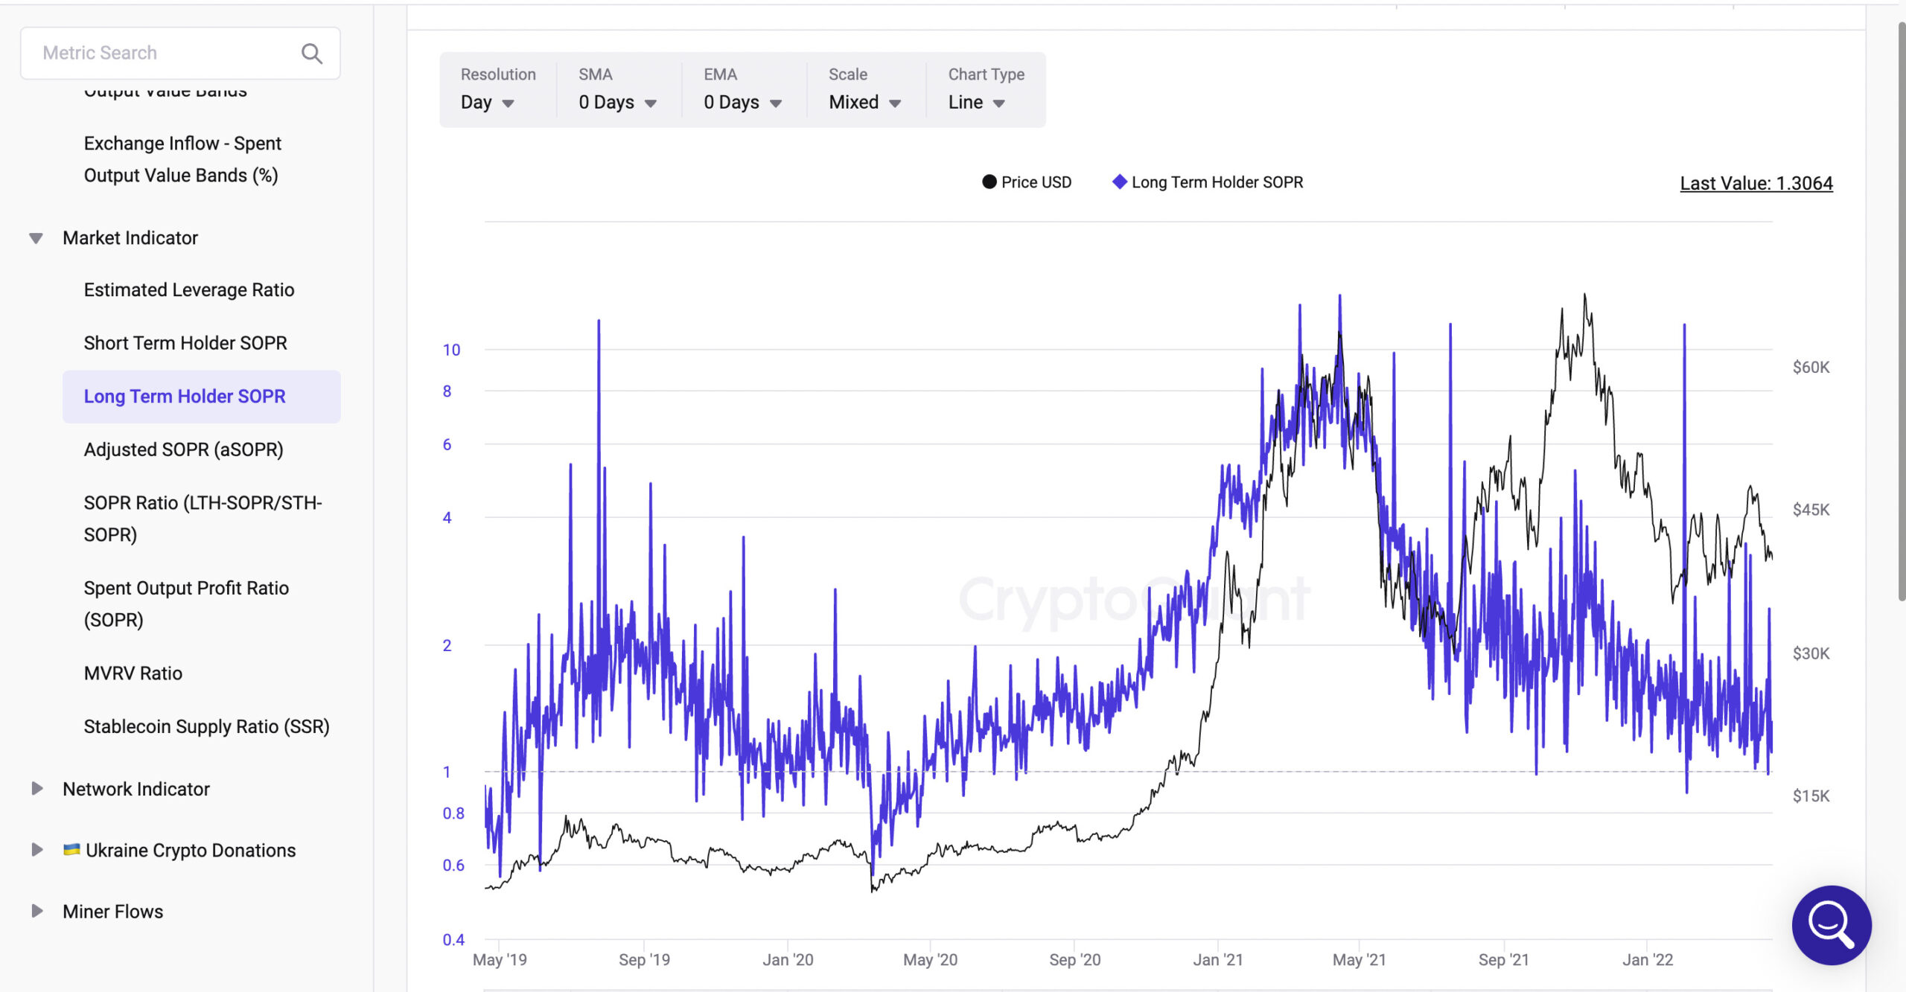Select Short Term Holder SOPR metric
The width and height of the screenshot is (1906, 992).
click(x=185, y=343)
